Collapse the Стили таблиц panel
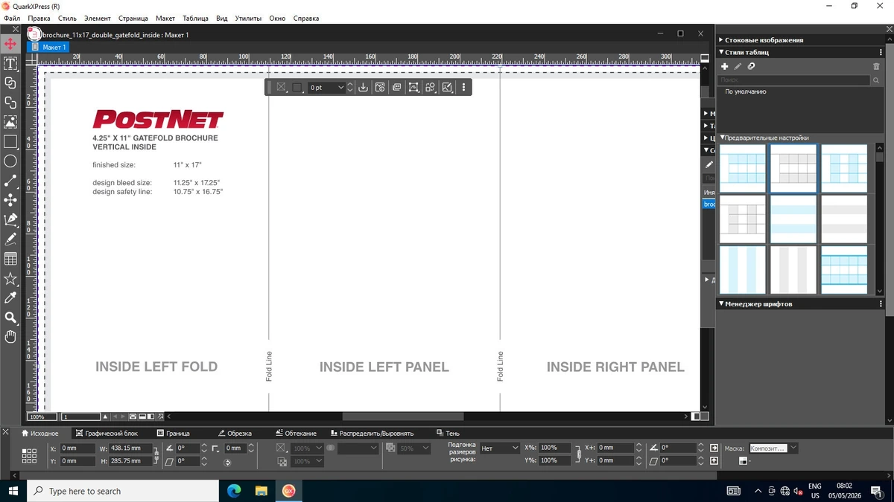 coord(721,53)
